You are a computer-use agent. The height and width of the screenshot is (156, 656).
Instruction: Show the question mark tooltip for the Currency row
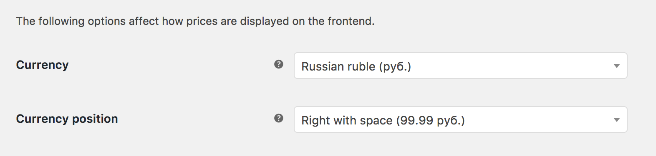[x=279, y=64]
